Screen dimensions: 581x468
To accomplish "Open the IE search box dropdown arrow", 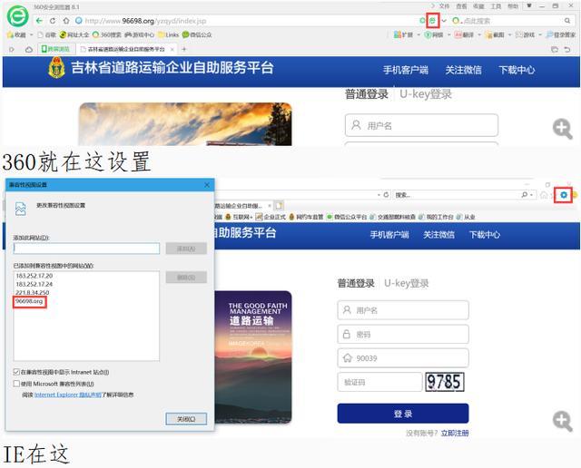I will pyautogui.click(x=533, y=195).
